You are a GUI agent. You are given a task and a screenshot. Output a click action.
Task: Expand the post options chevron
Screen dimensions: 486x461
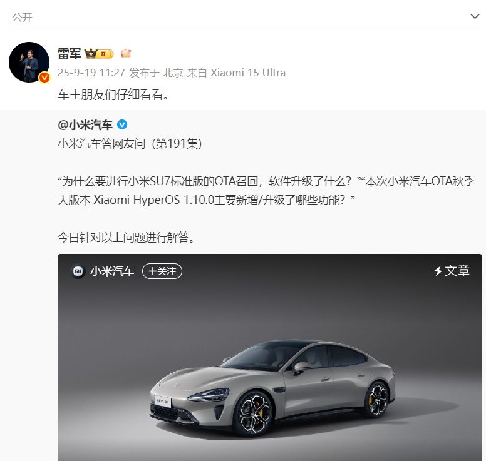pyautogui.click(x=475, y=16)
